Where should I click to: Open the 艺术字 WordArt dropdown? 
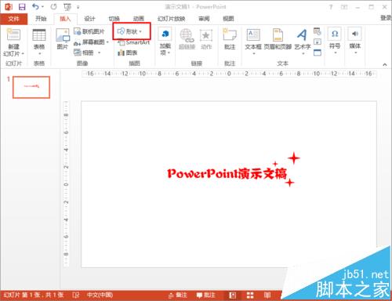click(303, 53)
